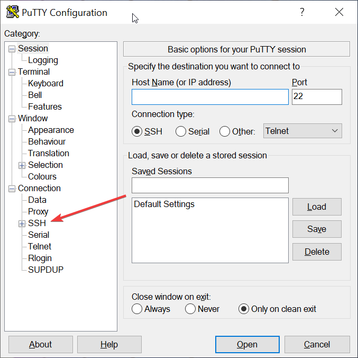Collapse the Terminal tree node
The width and height of the screenshot is (358, 358).
pos(12,72)
